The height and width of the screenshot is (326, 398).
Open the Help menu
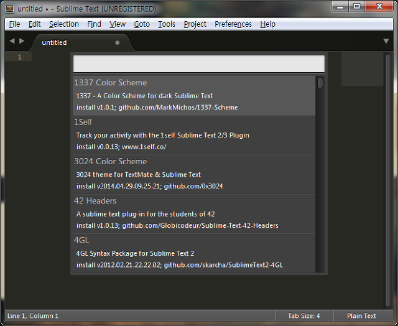[x=268, y=24]
